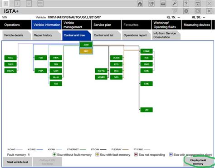The height and width of the screenshot is (168, 215).
Task: Open the Vehicle information menu
Action: 46,25
